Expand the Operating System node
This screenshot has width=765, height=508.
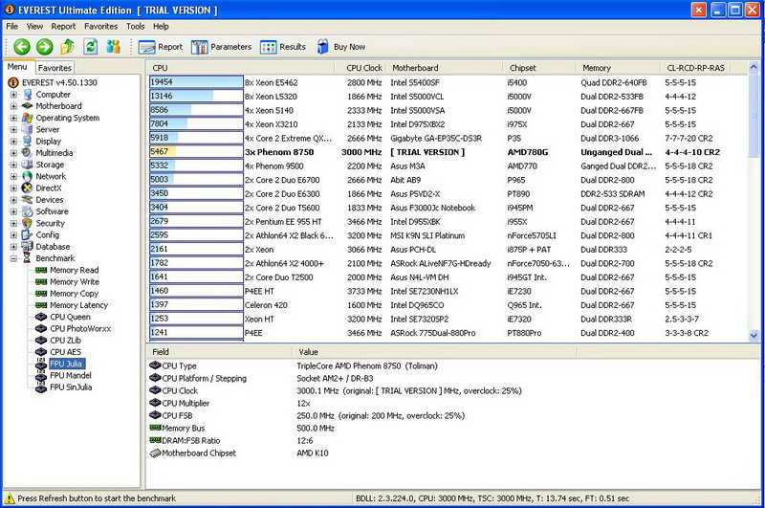click(x=13, y=118)
